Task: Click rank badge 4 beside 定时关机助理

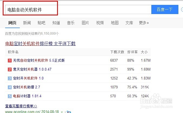Action: click(x=10, y=87)
